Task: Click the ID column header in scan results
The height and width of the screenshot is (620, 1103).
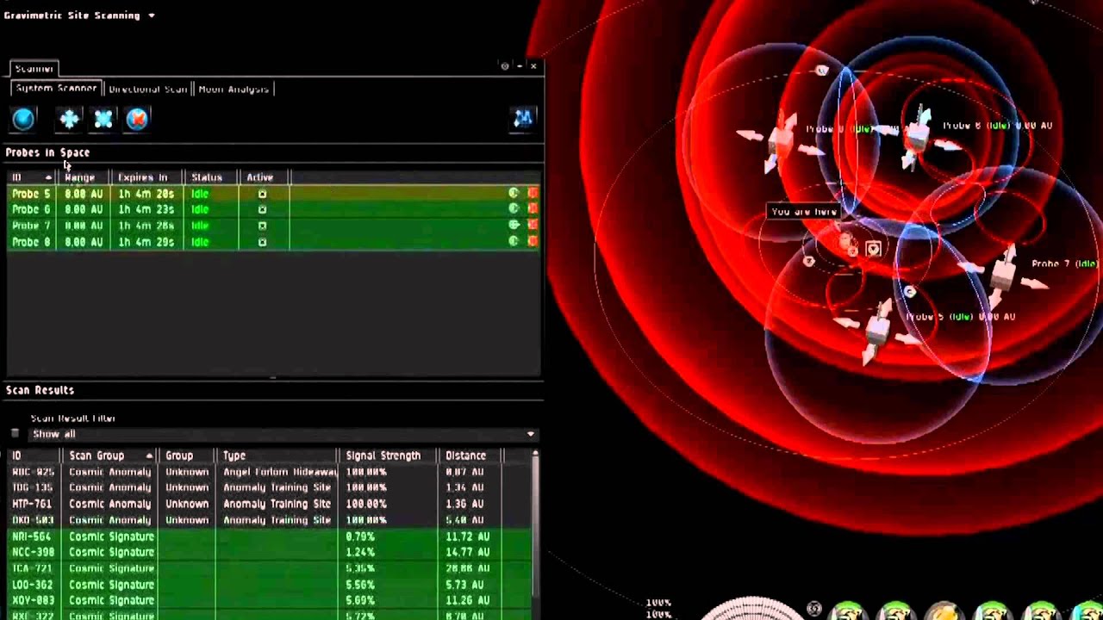Action: point(33,456)
